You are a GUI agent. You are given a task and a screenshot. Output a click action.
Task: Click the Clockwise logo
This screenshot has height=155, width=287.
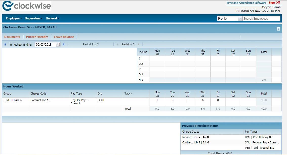[27, 6]
